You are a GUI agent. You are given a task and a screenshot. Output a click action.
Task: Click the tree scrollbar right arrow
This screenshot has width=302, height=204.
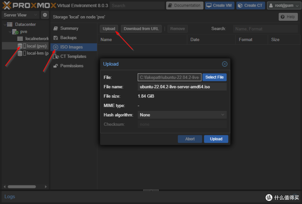(46, 187)
